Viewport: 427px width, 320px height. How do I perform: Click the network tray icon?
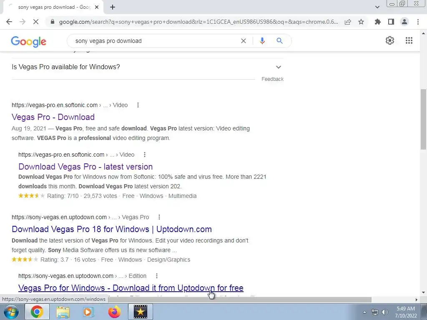click(375, 312)
